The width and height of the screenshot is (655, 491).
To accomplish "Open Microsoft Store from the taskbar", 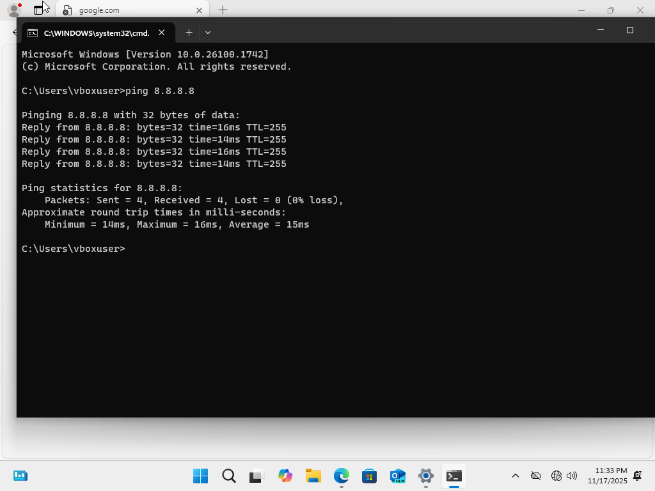I will tap(369, 476).
